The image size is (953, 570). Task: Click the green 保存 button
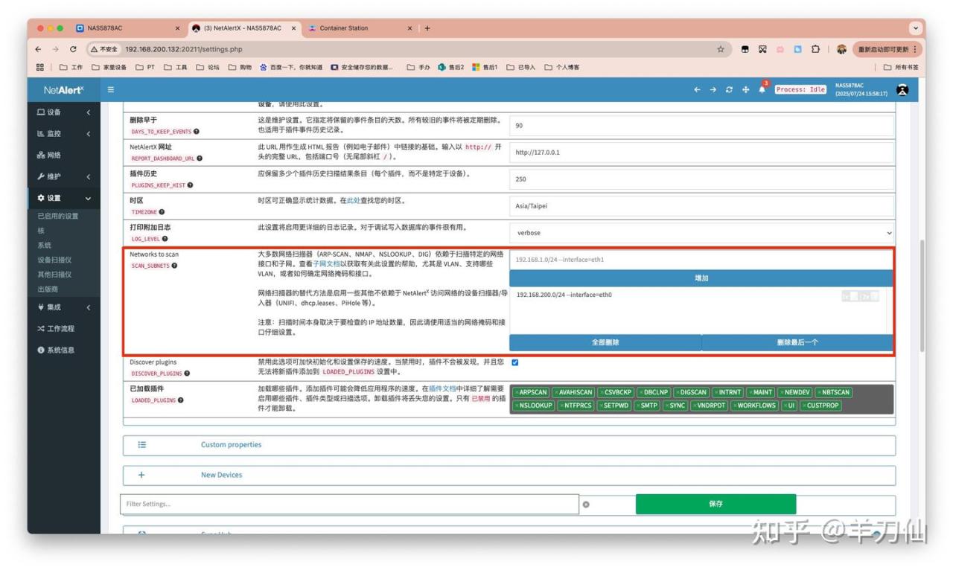(715, 504)
